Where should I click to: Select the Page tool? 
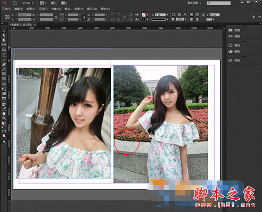click(4, 40)
